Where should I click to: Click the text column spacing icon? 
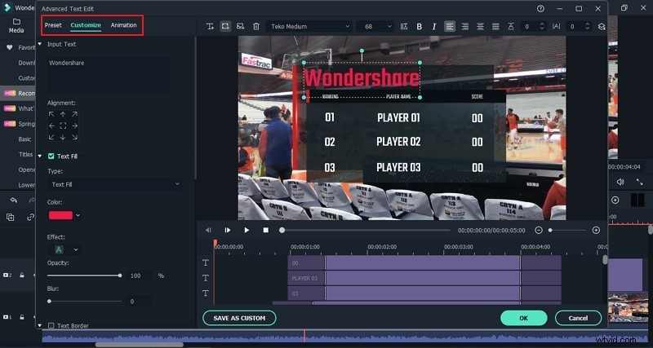(404, 27)
